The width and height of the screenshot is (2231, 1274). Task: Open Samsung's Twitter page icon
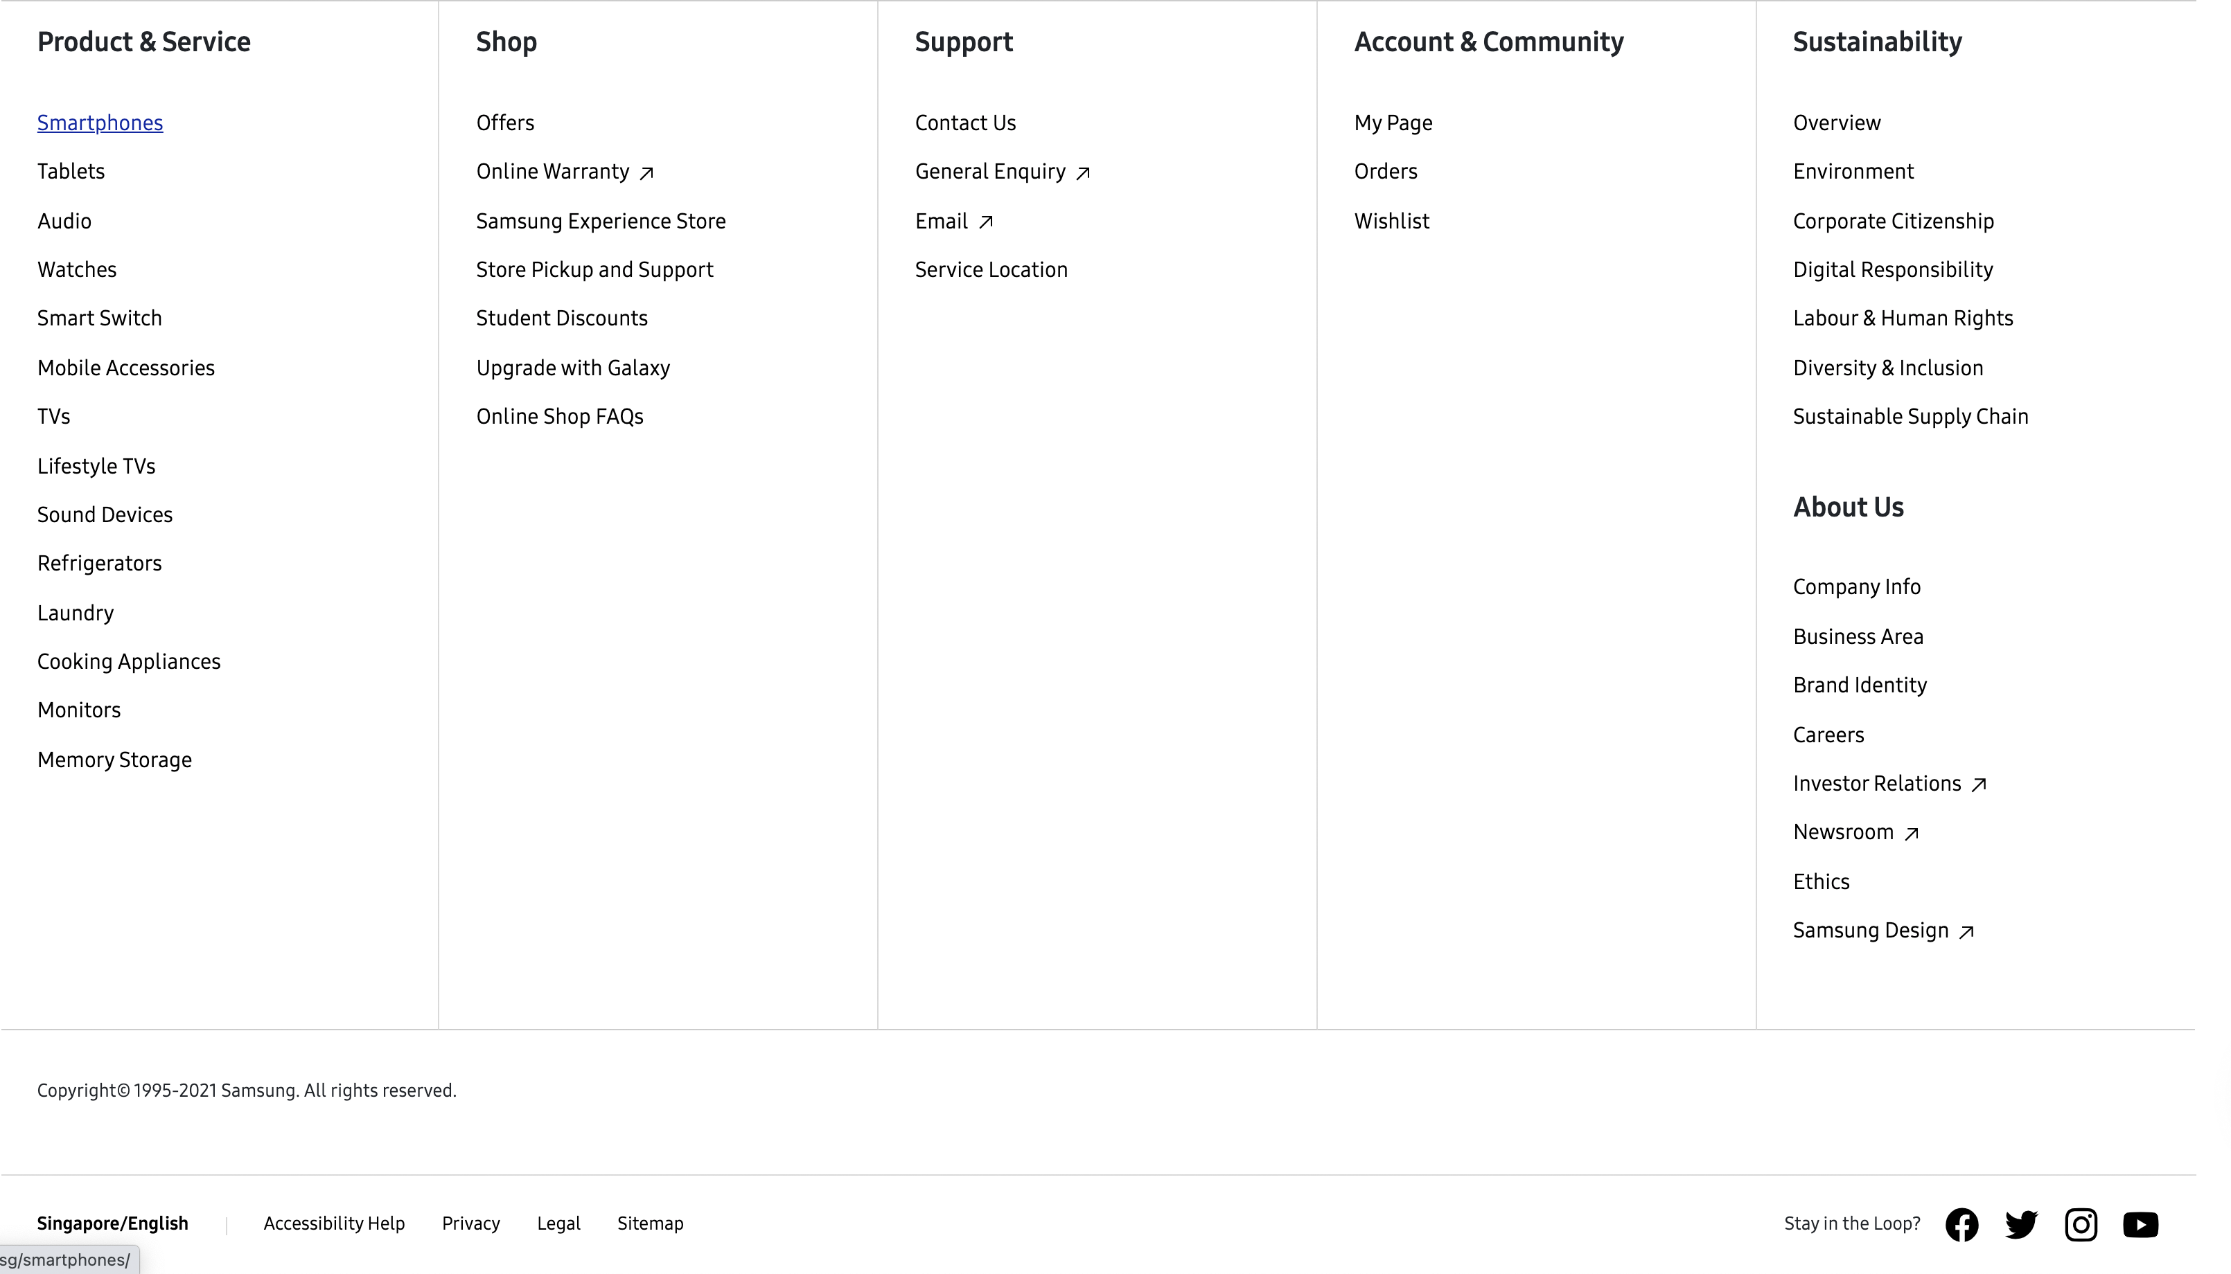click(2021, 1224)
